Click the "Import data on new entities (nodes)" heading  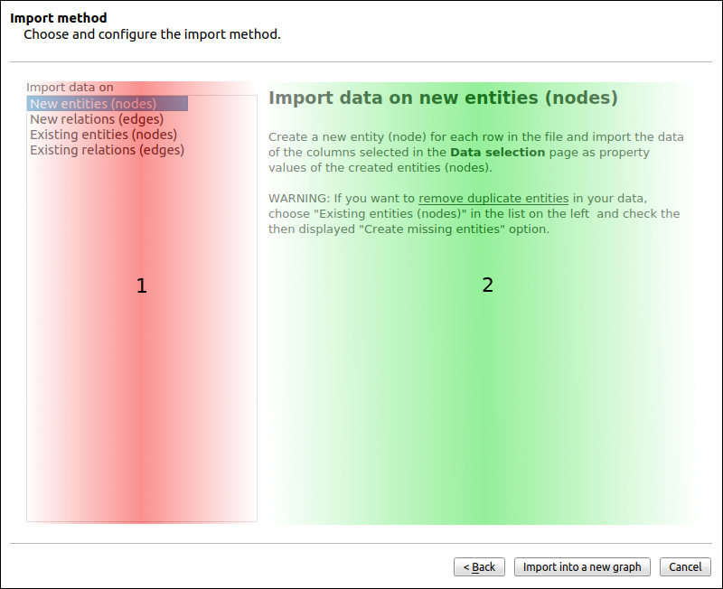(443, 98)
